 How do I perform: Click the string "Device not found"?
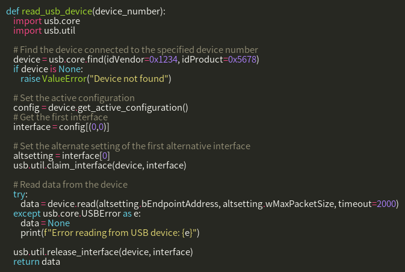tap(129, 79)
